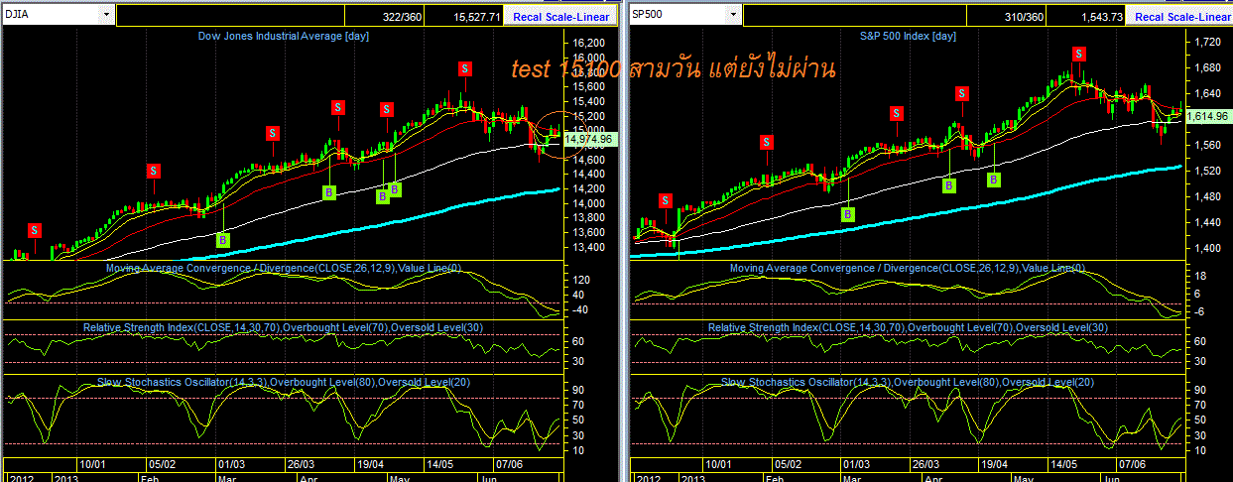Click the 1,543.73 value field
The width and height of the screenshot is (1233, 482).
pos(1103,16)
